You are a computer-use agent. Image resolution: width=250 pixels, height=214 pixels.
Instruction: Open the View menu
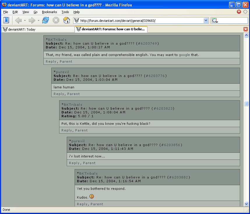(x=26, y=12)
